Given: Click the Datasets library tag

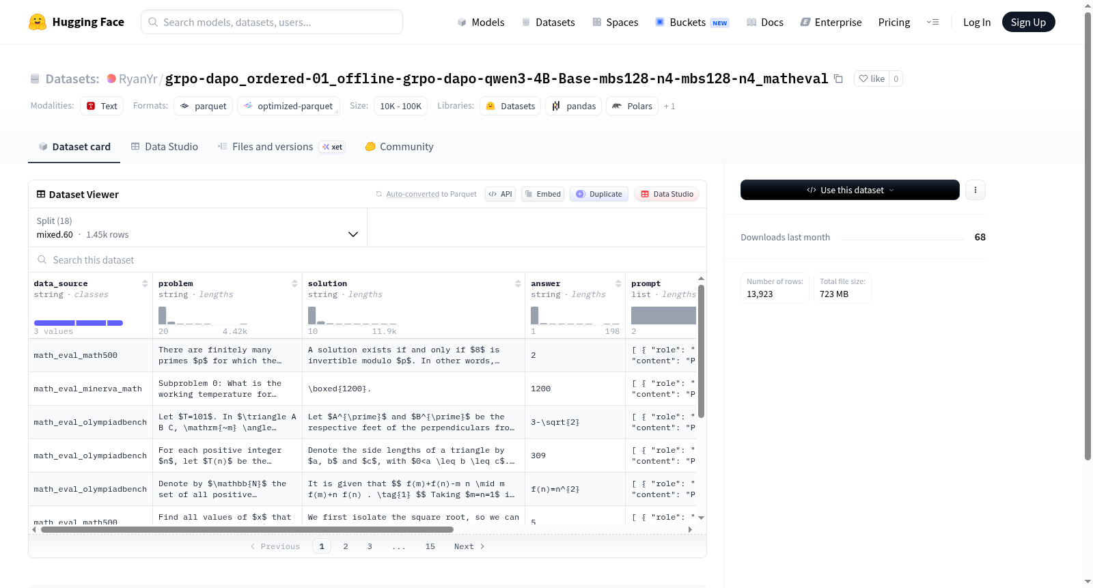Looking at the screenshot, I should click(x=510, y=106).
